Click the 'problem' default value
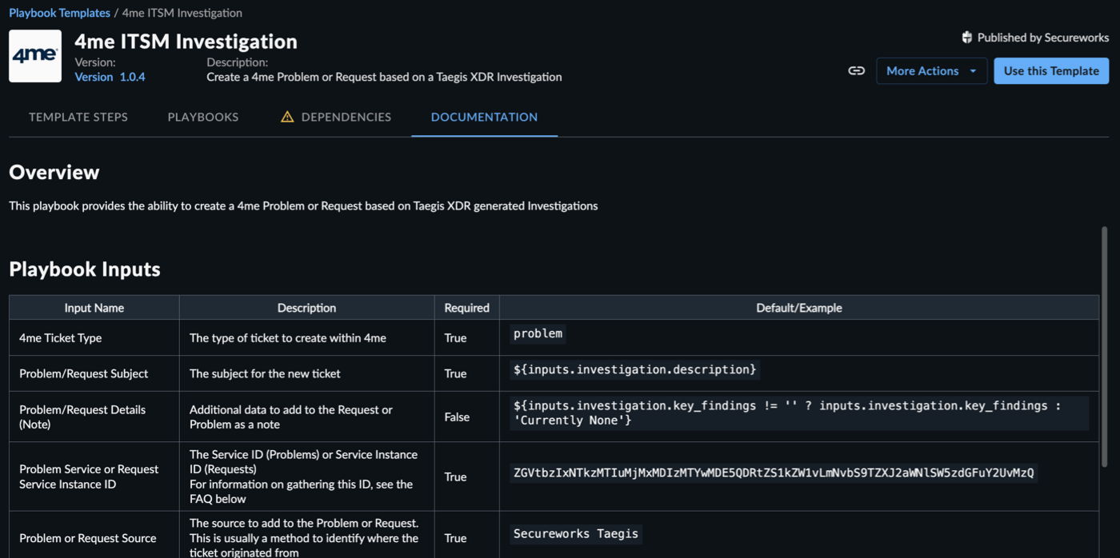 point(538,333)
